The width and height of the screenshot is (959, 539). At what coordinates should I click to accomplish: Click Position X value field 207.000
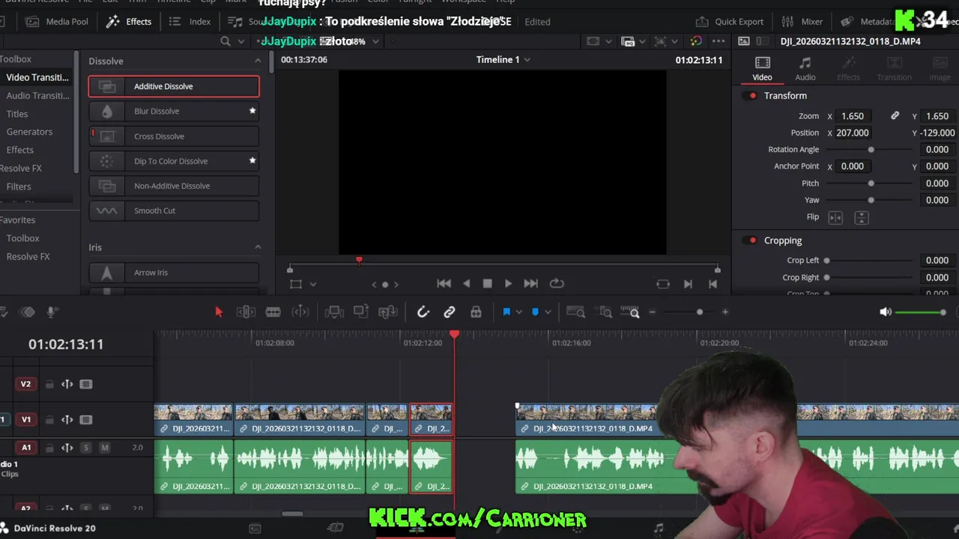[853, 133]
